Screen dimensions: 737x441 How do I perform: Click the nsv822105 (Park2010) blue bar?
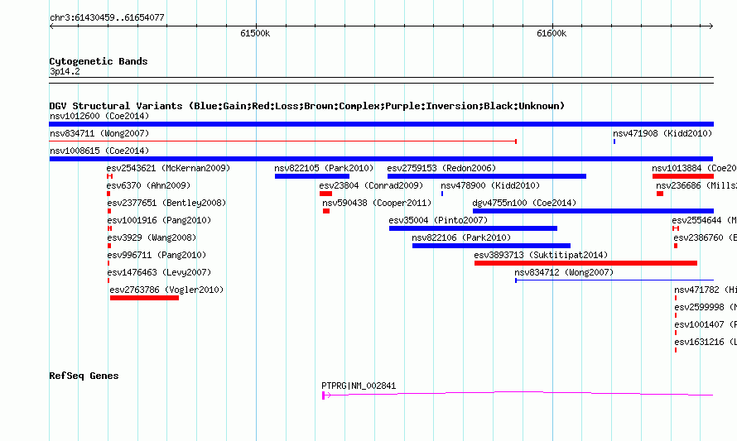312,176
